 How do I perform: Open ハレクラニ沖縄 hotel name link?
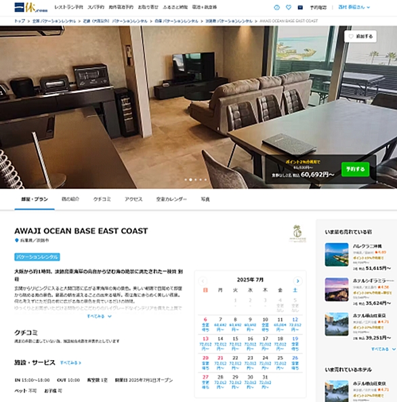click(367, 246)
